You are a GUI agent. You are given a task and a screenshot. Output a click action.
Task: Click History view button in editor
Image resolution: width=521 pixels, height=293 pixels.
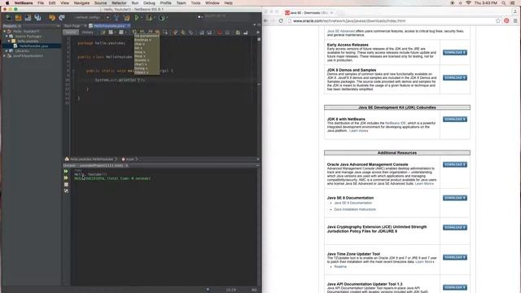pos(87,33)
